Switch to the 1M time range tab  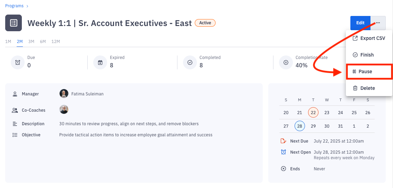click(8, 42)
